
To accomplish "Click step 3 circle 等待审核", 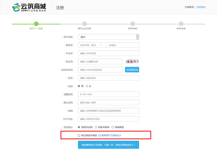I will click(133, 24).
